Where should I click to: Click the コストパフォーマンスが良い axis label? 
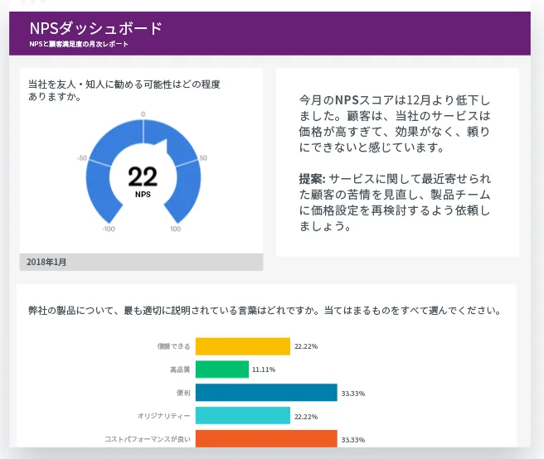click(147, 439)
